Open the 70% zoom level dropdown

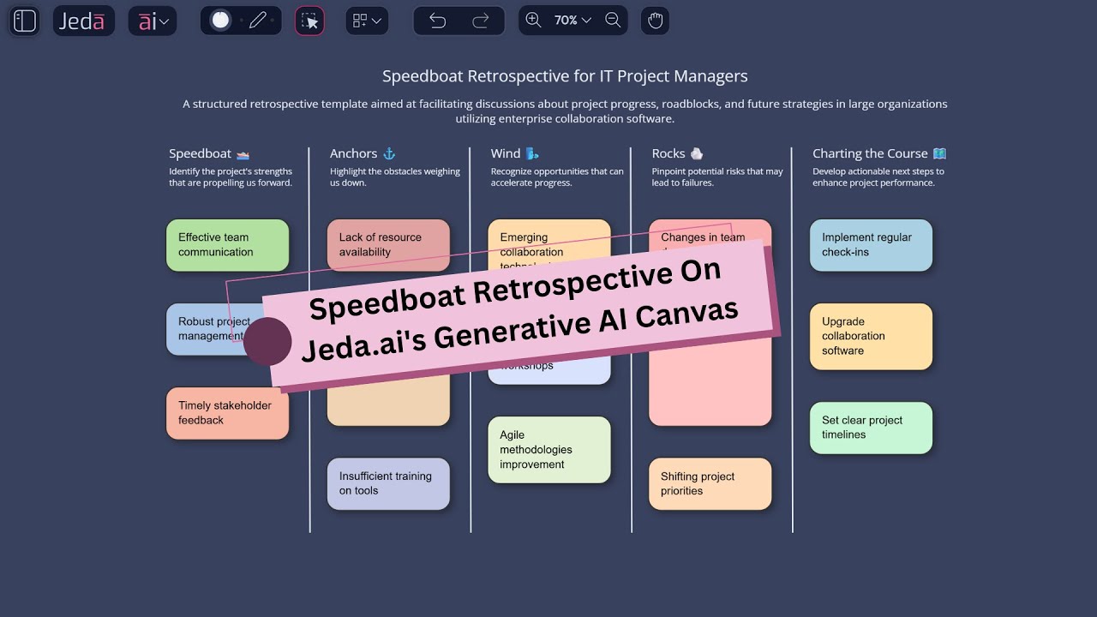572,21
